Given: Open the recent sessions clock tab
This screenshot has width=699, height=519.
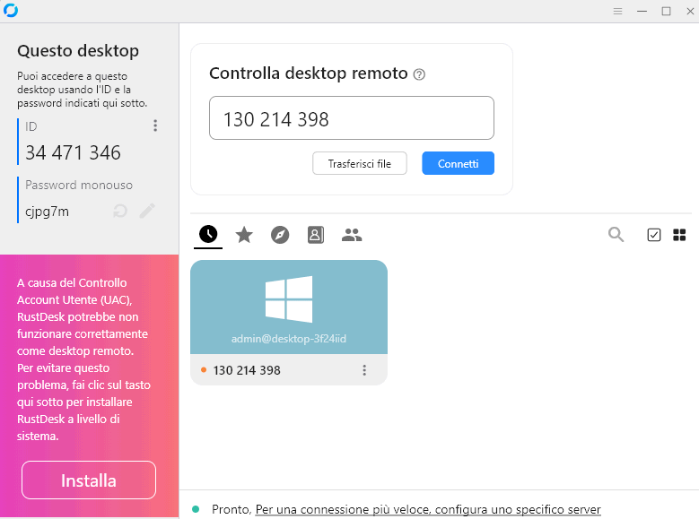Looking at the screenshot, I should [x=208, y=234].
